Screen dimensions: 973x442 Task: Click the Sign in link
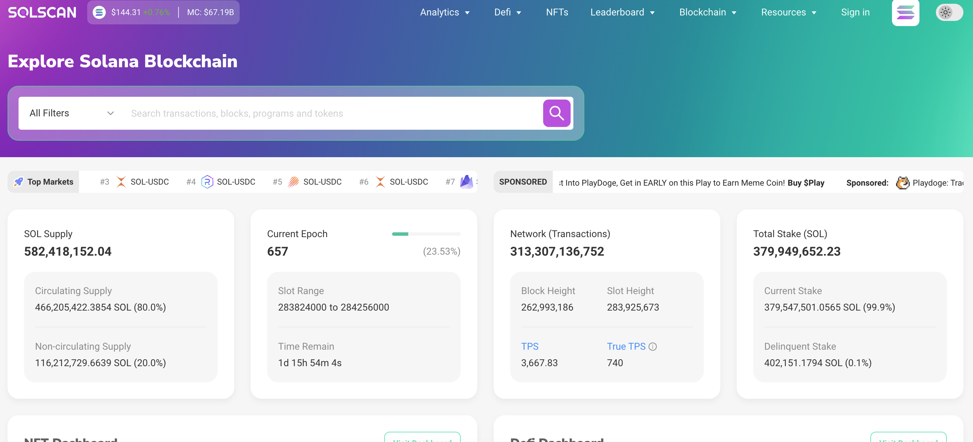(855, 12)
